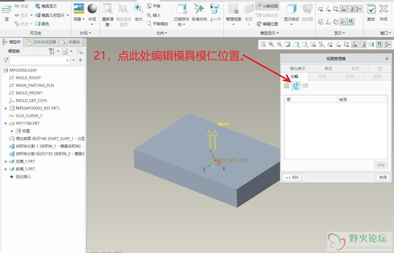The image size is (394, 253).
Task: Toggle pull direction display in ribbon bottom row
Action: coord(351,22)
